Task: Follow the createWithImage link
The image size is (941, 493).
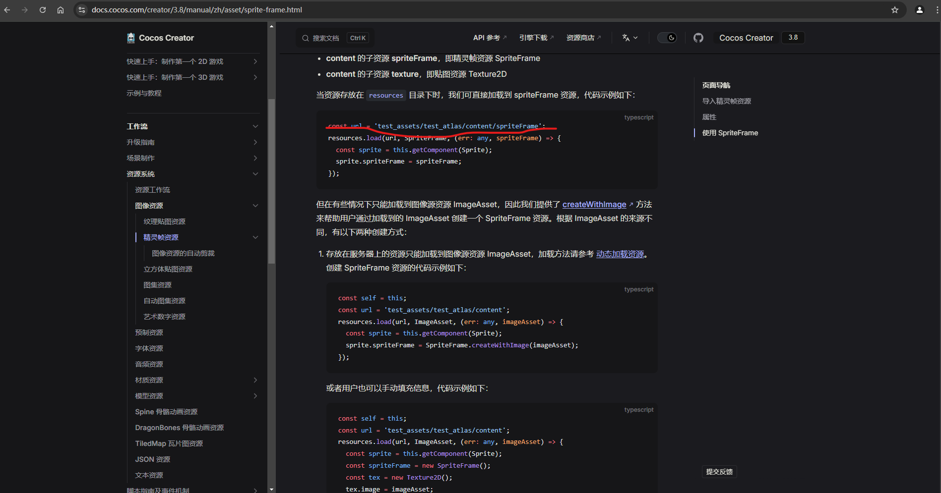Action: click(594, 205)
